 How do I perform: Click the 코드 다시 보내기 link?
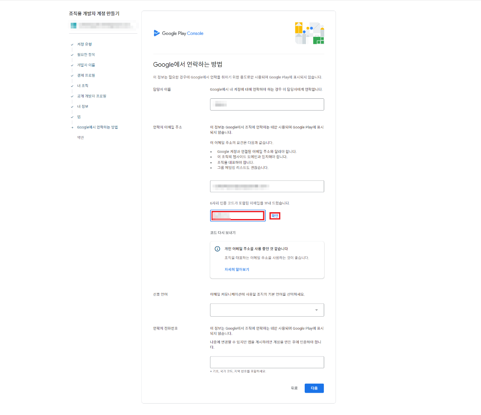point(223,232)
